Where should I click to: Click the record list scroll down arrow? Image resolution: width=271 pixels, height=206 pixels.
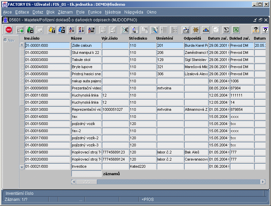[22, 167]
